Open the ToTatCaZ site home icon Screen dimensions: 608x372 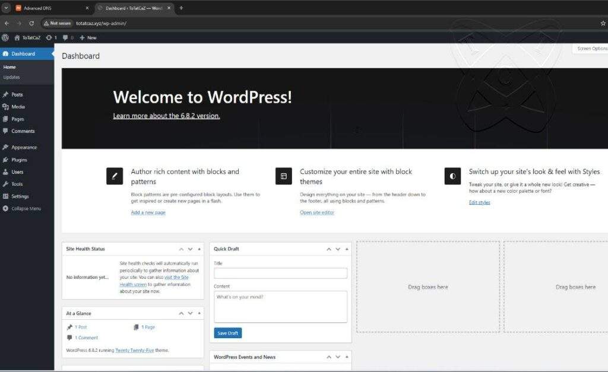pos(17,37)
